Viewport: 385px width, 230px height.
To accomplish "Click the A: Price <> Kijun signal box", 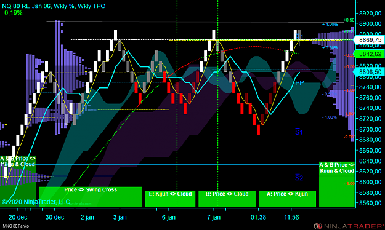I will pyautogui.click(x=287, y=199).
